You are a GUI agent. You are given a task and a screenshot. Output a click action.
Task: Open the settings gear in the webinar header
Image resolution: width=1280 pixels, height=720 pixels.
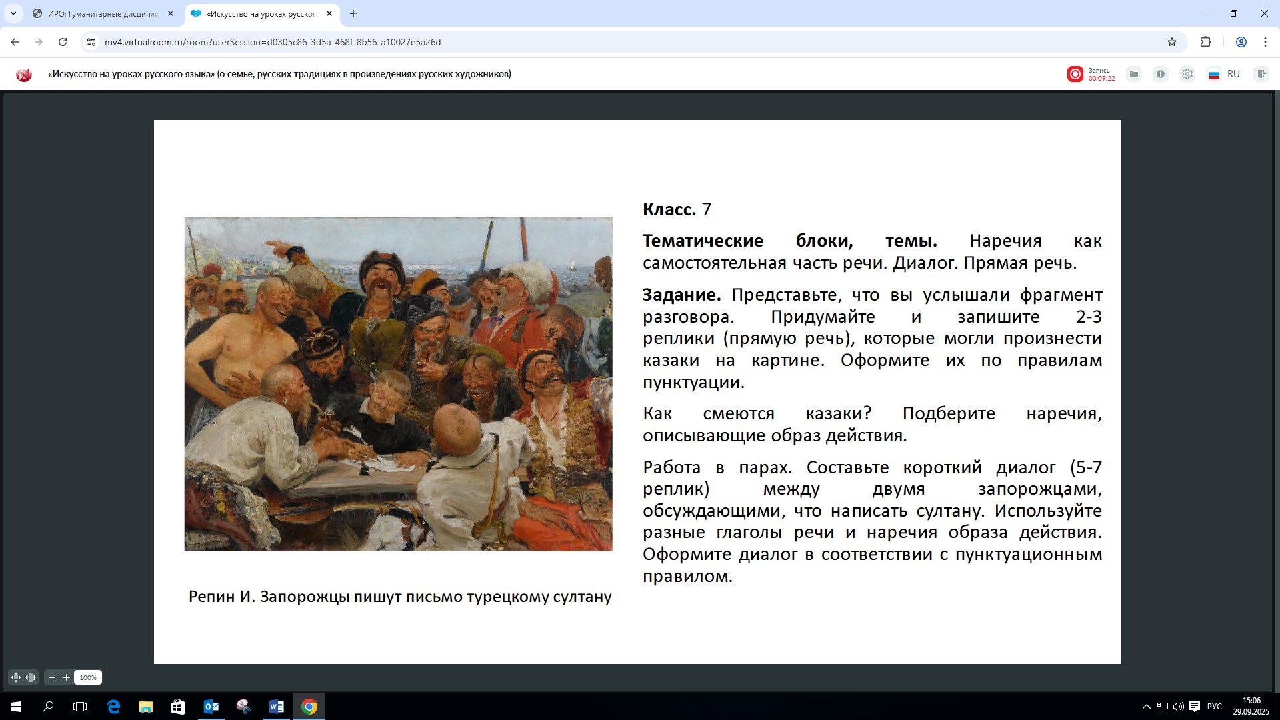pyautogui.click(x=1187, y=74)
